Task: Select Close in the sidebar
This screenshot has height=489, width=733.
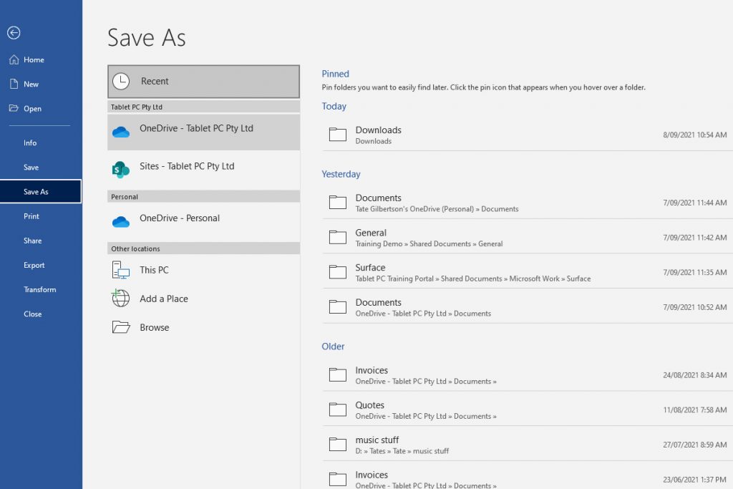Action: [33, 314]
